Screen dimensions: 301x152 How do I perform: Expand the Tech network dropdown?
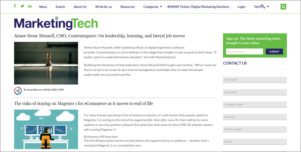tap(261, 7)
